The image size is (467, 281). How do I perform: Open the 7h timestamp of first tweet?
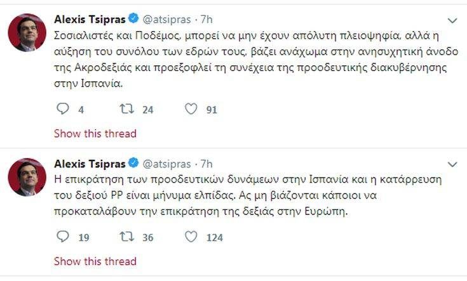pos(206,18)
